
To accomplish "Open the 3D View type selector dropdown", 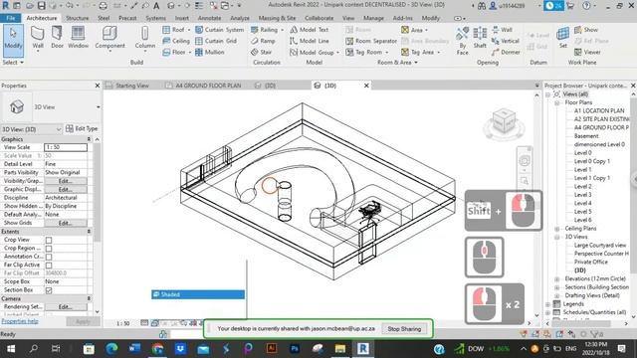I will (x=99, y=107).
